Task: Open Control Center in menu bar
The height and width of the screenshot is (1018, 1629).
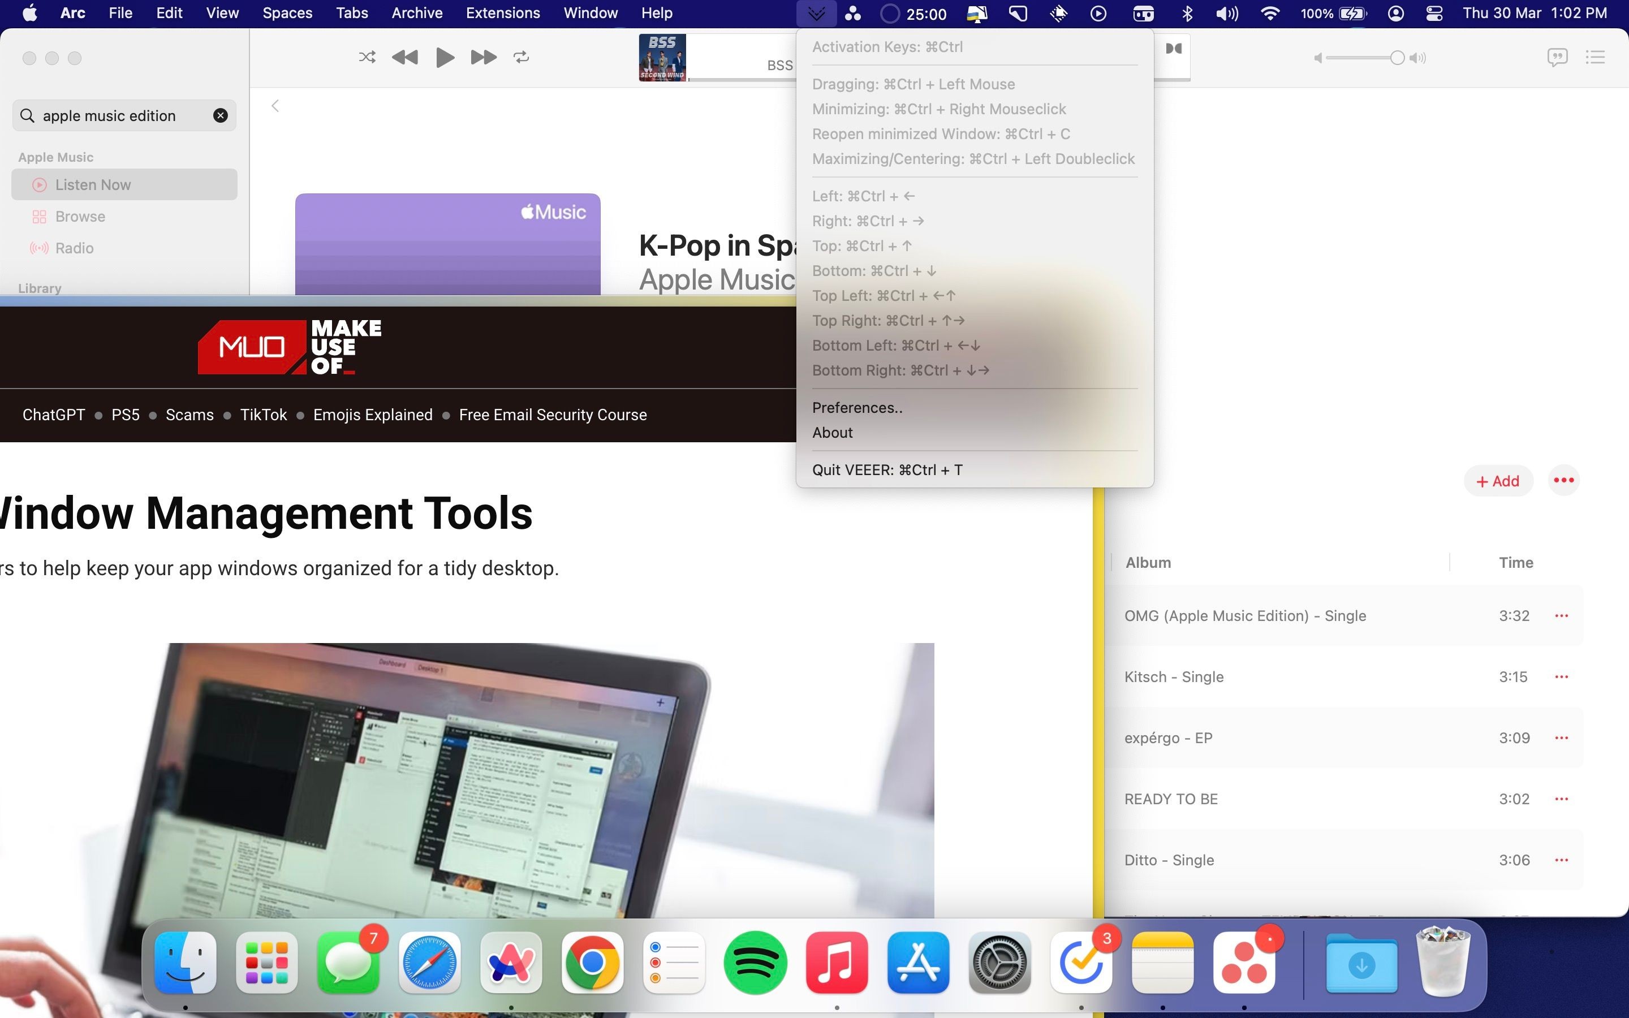Action: click(x=1434, y=14)
